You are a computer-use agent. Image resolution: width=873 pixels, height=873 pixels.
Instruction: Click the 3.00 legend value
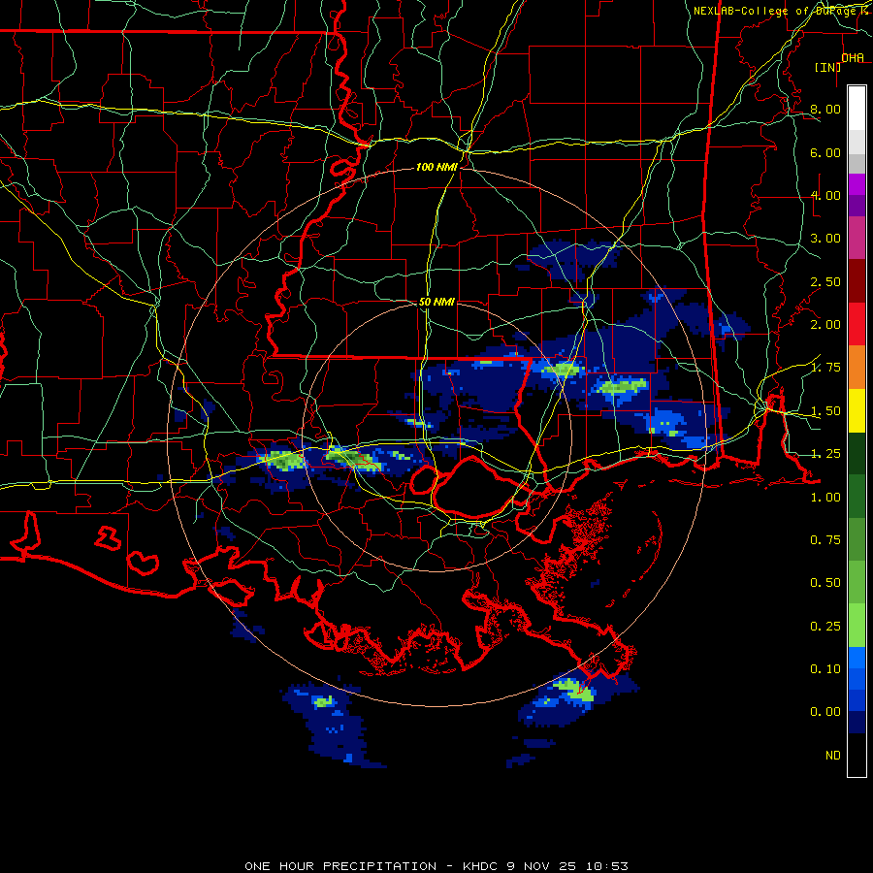(825, 239)
